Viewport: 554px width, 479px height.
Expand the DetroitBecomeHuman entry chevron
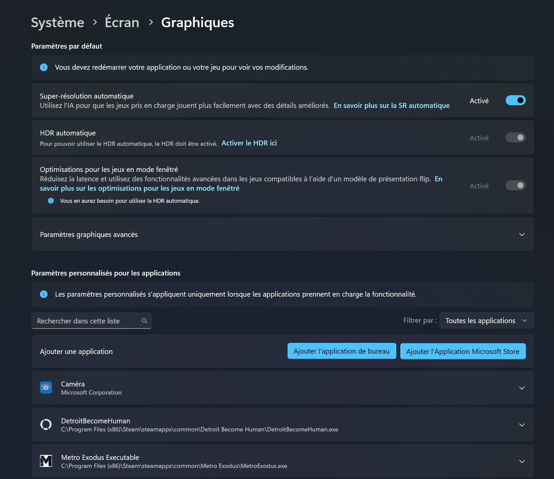pyautogui.click(x=522, y=425)
